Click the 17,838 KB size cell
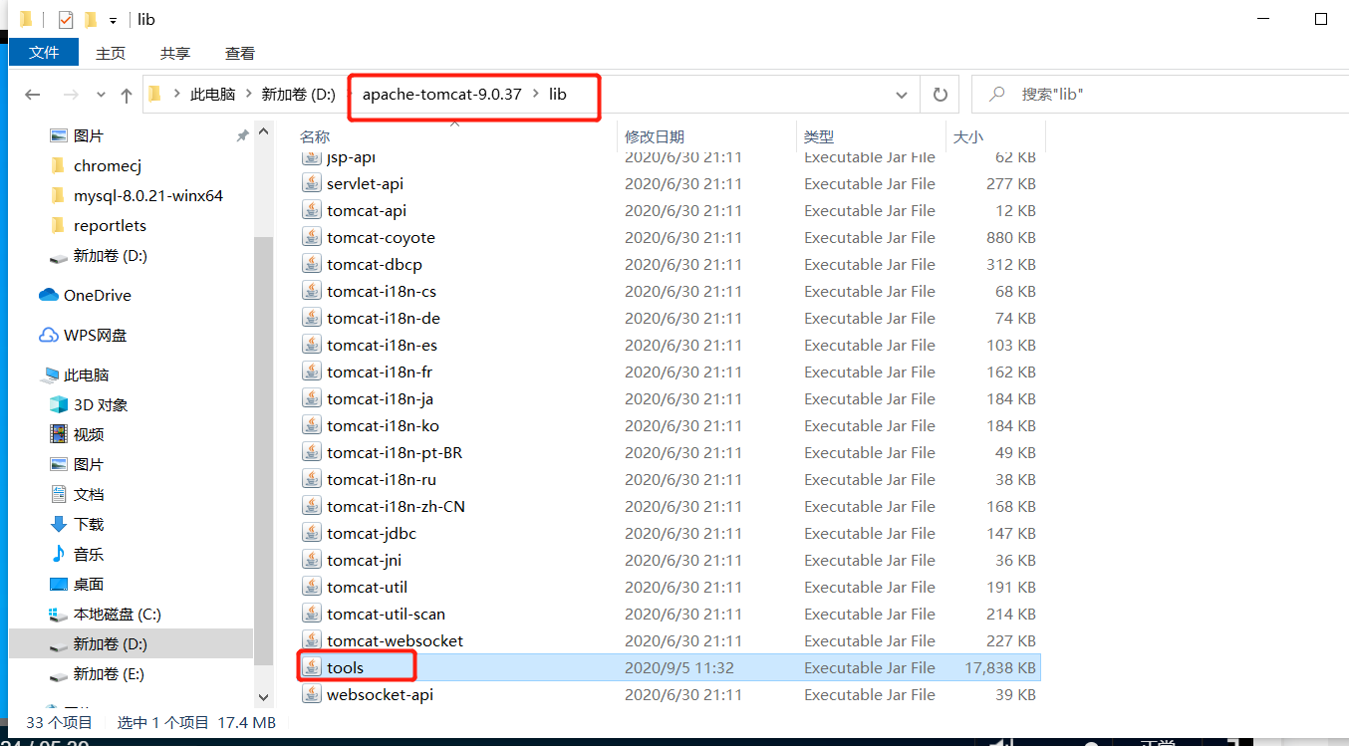Image resolution: width=1349 pixels, height=746 pixels. (1000, 667)
